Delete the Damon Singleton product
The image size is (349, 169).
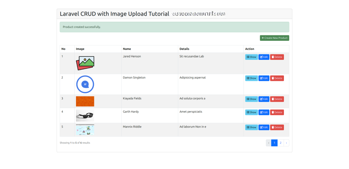[x=277, y=78]
